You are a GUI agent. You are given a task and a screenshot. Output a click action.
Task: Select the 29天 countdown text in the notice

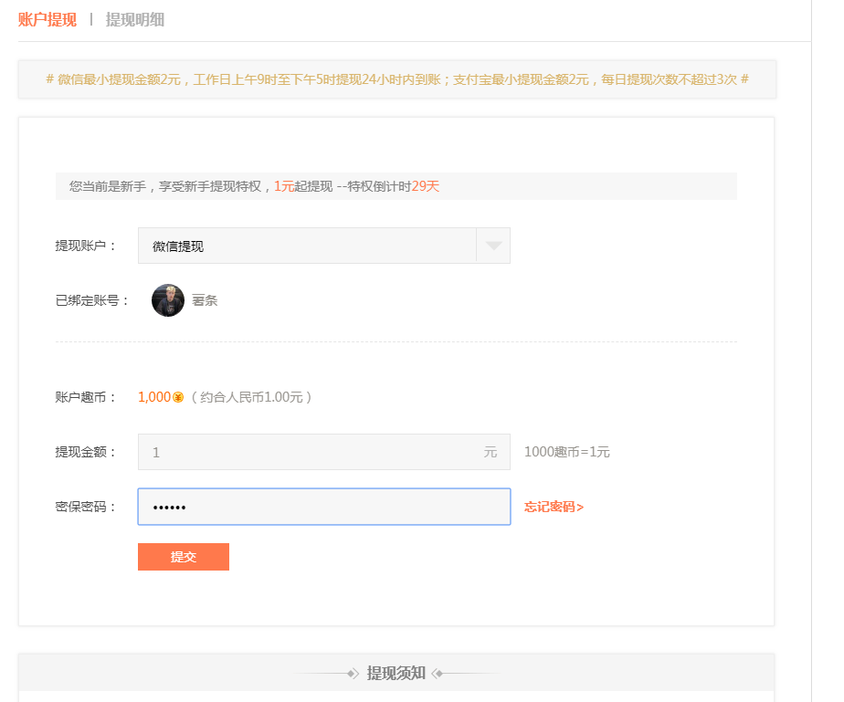tap(426, 185)
